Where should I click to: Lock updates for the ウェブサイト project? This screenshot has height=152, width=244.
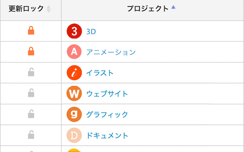(x=31, y=93)
